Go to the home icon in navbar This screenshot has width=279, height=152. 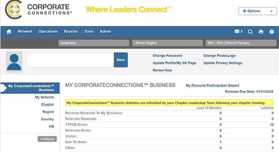[9, 32]
